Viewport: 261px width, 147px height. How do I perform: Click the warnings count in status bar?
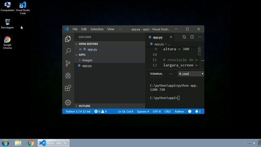[104, 111]
